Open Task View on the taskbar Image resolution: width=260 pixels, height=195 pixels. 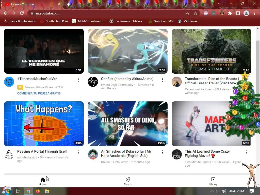tap(18, 191)
